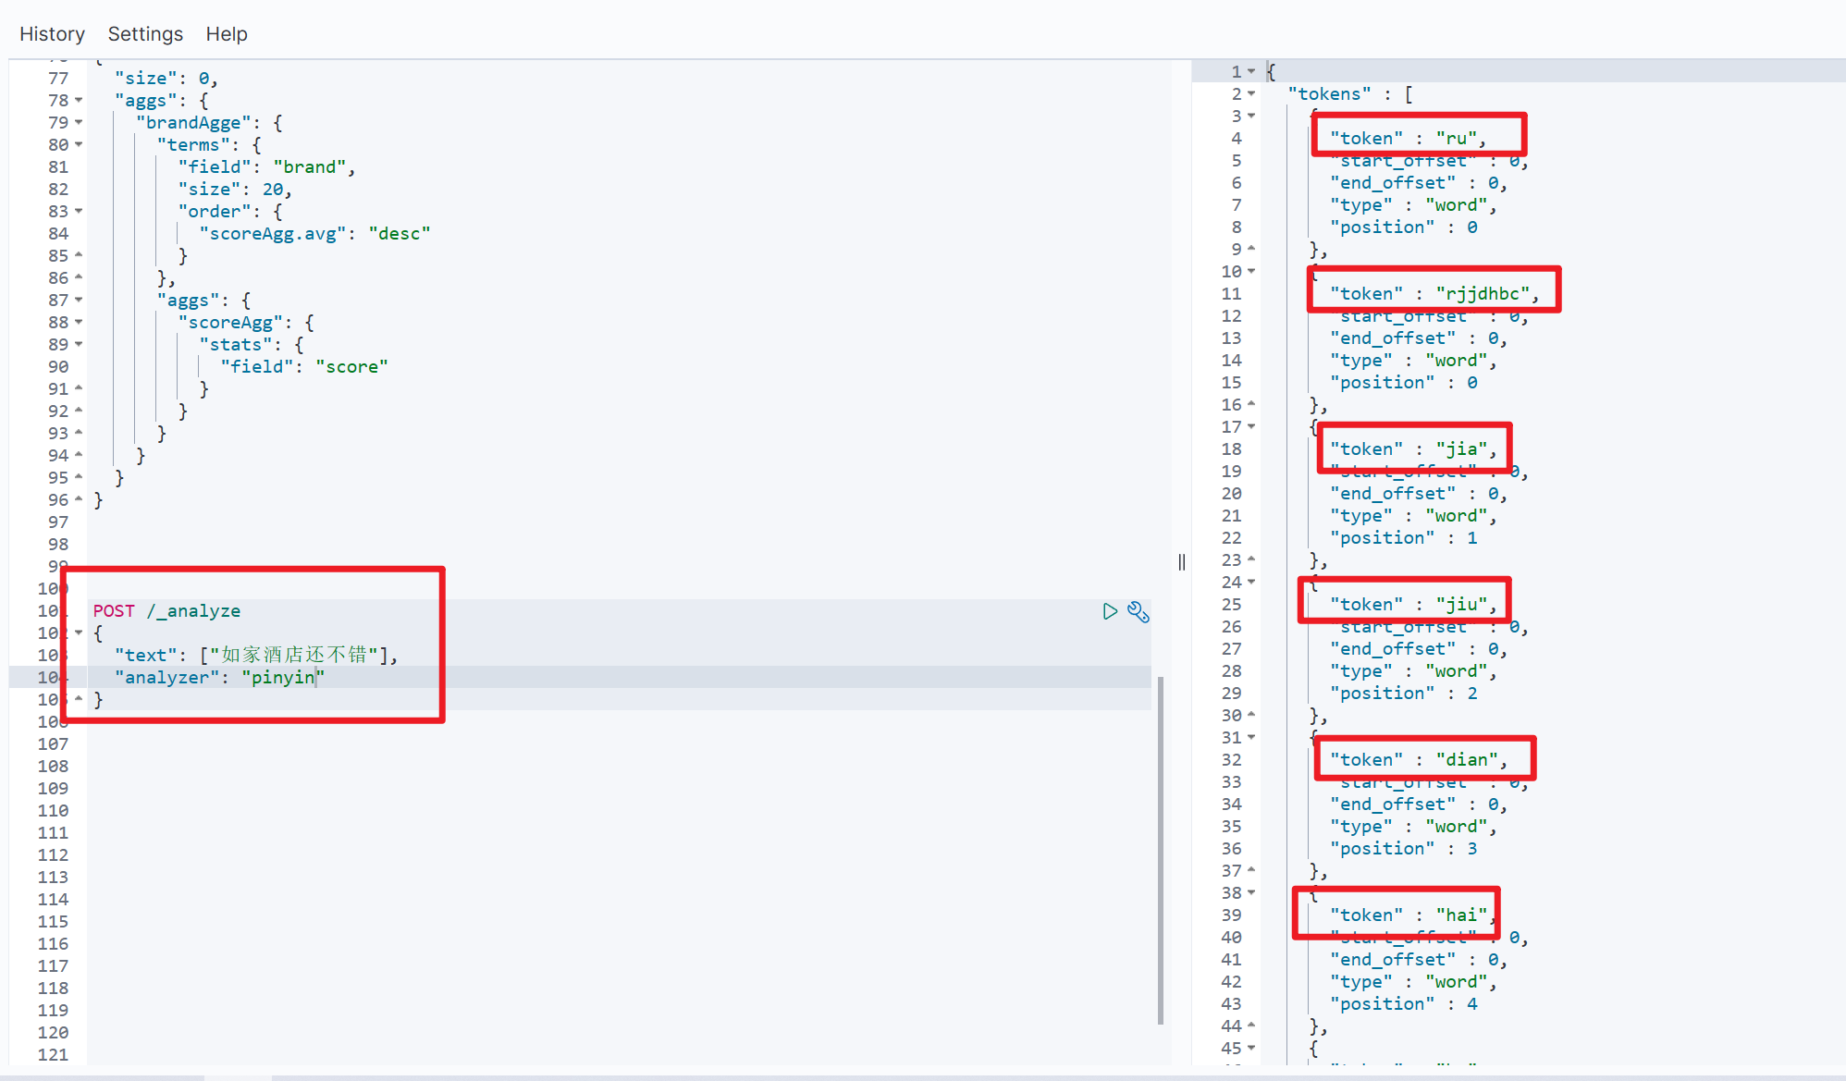Screen dimensions: 1846x1081
Task: Collapse the terms block on line 80
Action: pyautogui.click(x=79, y=144)
